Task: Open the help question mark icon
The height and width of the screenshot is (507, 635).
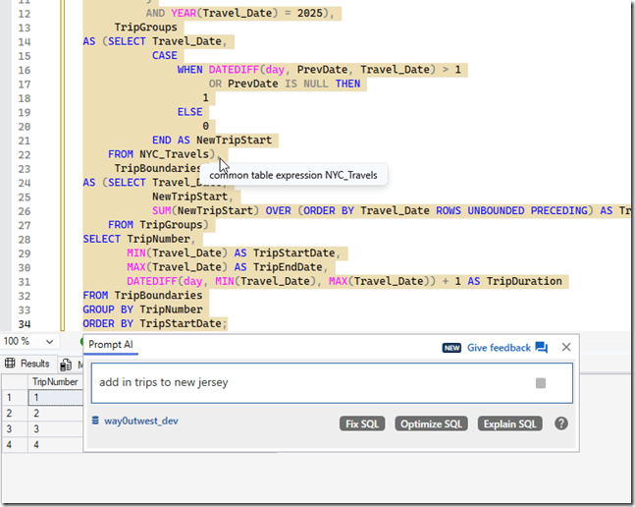Action: click(x=561, y=423)
